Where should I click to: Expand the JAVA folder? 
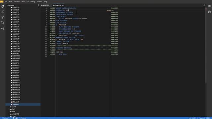coord(14,112)
